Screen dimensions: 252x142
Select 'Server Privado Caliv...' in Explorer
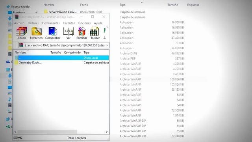[x=63, y=12]
